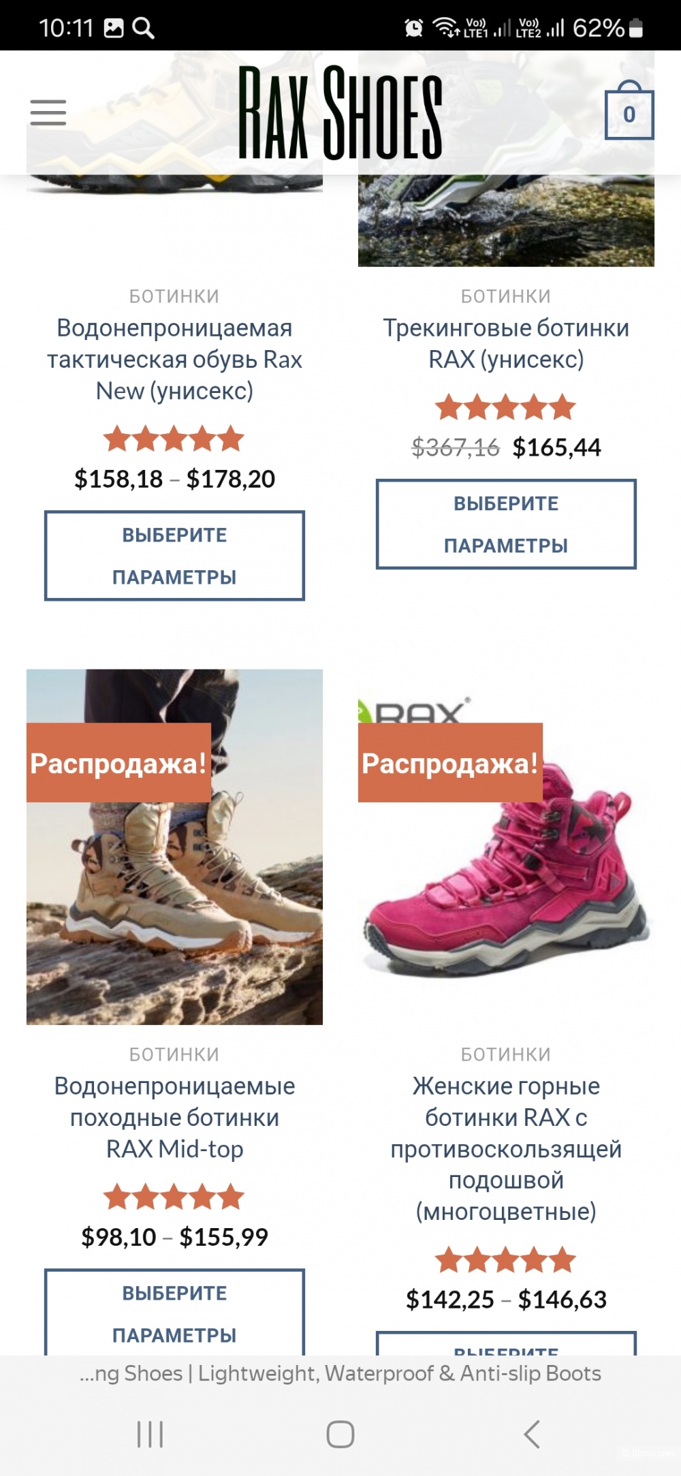
Task: Click Выберите параметры under RAX Mid-top boots
Action: [174, 1312]
